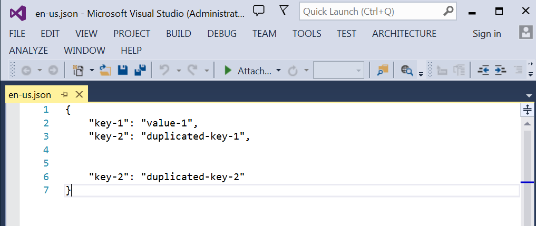Open the TEAM menu
The height and width of the screenshot is (226, 536).
coord(264,34)
